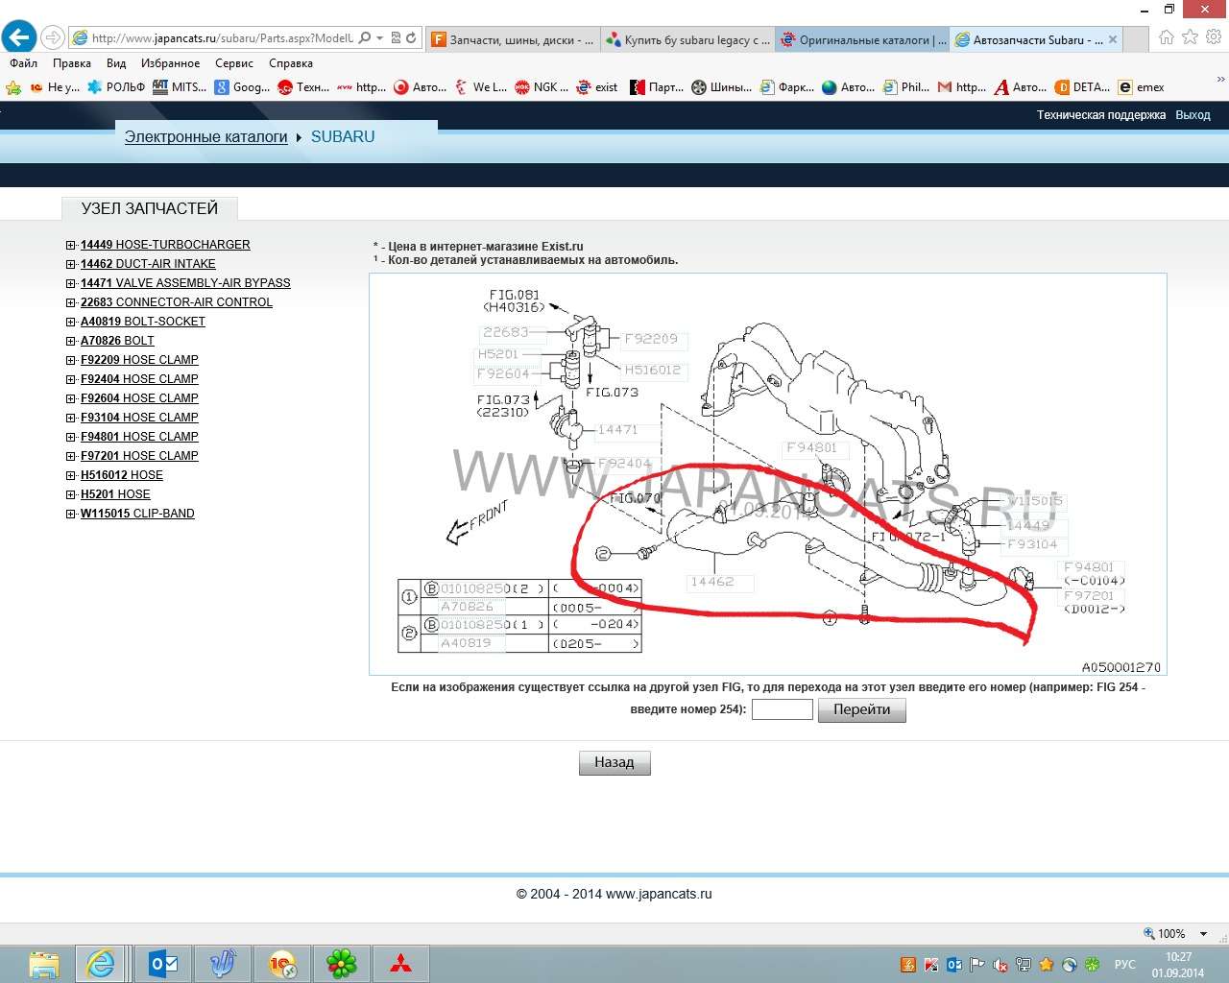
Task: Open browser tools gear icon
Action: click(1214, 37)
